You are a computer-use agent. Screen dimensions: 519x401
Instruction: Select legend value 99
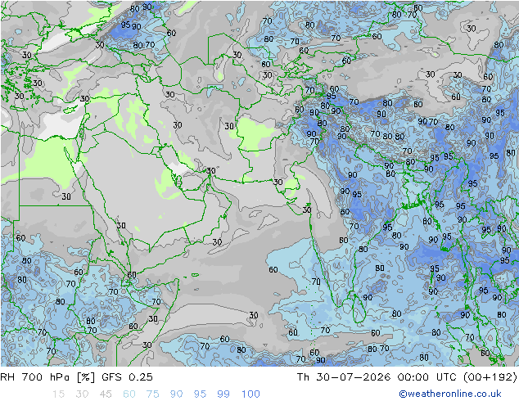tap(223, 394)
